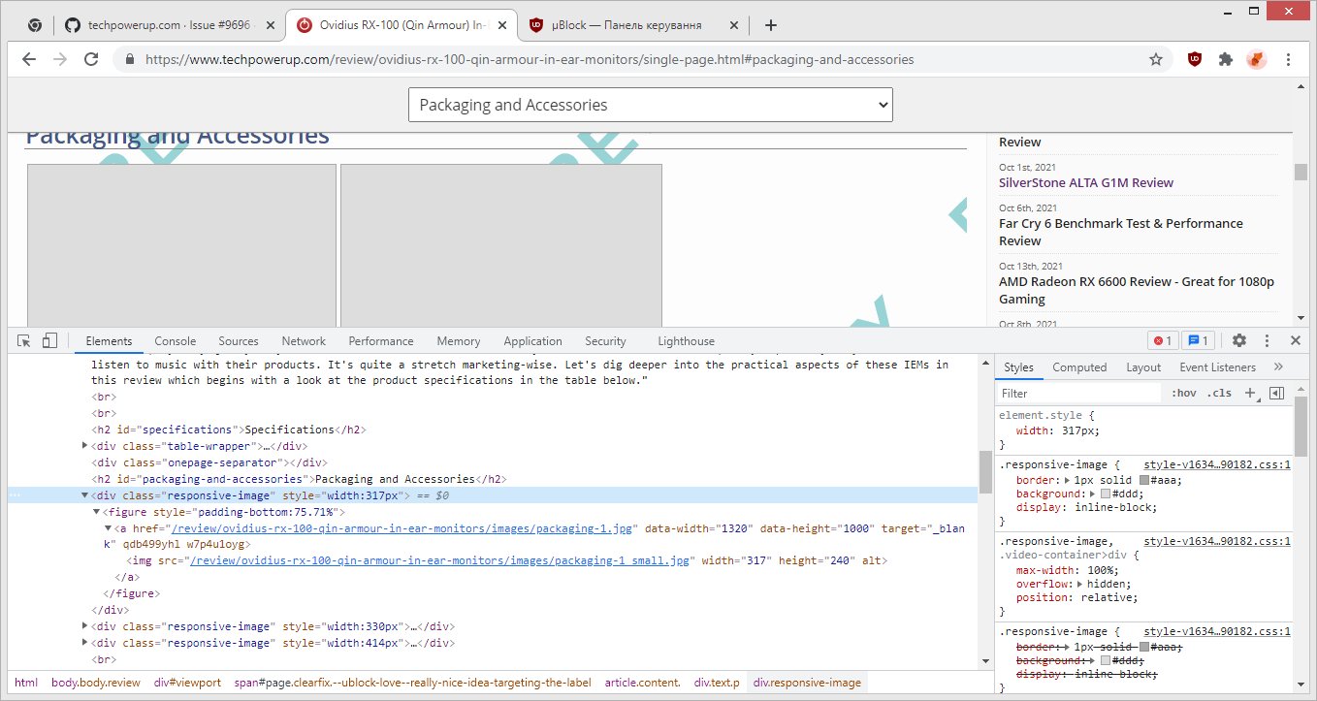Open DevTools settings gear
The image size is (1317, 701).
pyautogui.click(x=1239, y=340)
